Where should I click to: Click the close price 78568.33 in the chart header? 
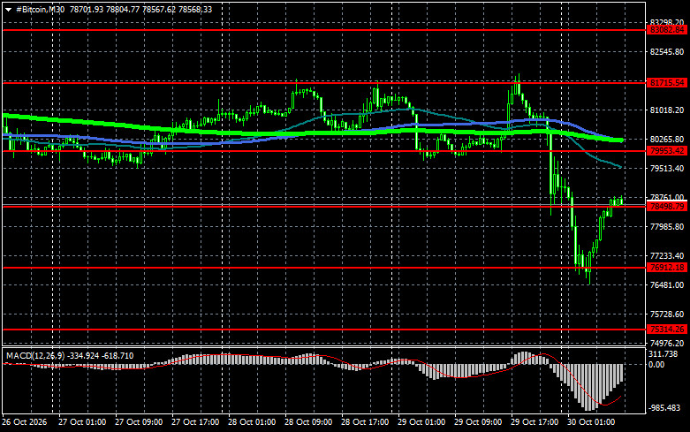click(195, 9)
